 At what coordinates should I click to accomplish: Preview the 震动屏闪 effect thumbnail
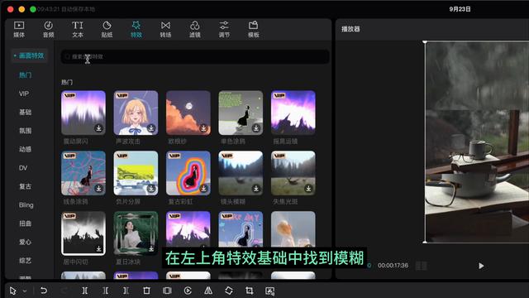(83, 113)
